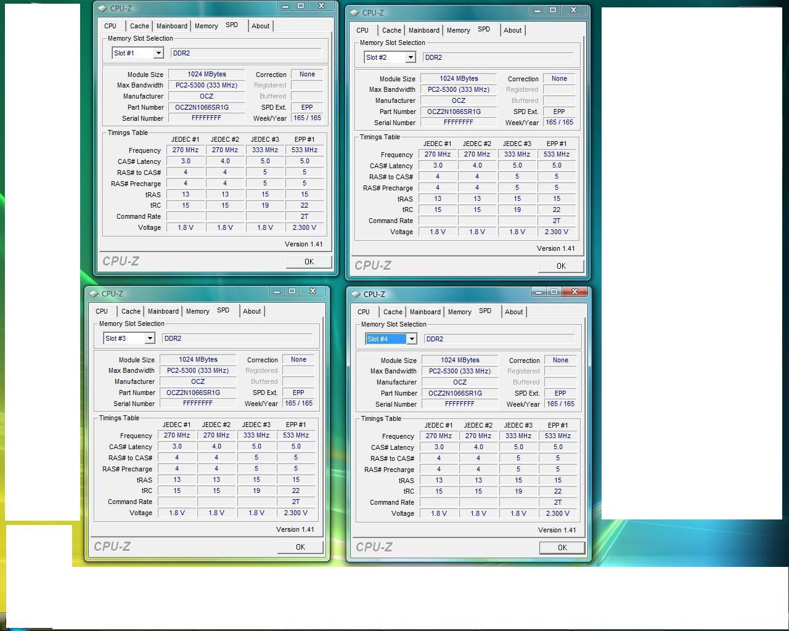Screen dimensions: 789x631
Task: Open Cache tab in Slot #3 window
Action: (x=131, y=311)
